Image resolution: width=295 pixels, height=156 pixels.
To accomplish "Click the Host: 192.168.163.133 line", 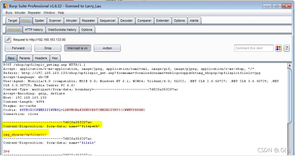I will coord(25,98).
